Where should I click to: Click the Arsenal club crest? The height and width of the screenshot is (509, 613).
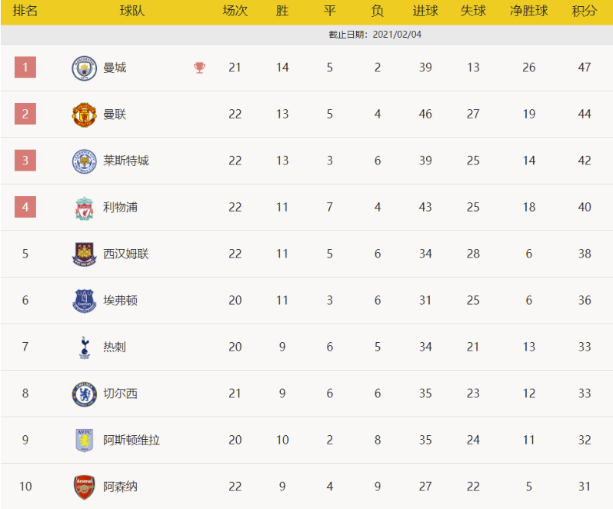click(x=83, y=487)
